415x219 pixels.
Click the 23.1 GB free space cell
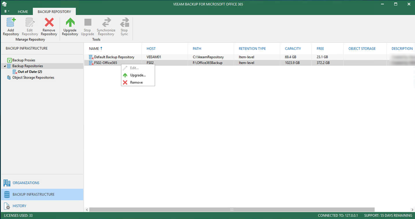(322, 57)
